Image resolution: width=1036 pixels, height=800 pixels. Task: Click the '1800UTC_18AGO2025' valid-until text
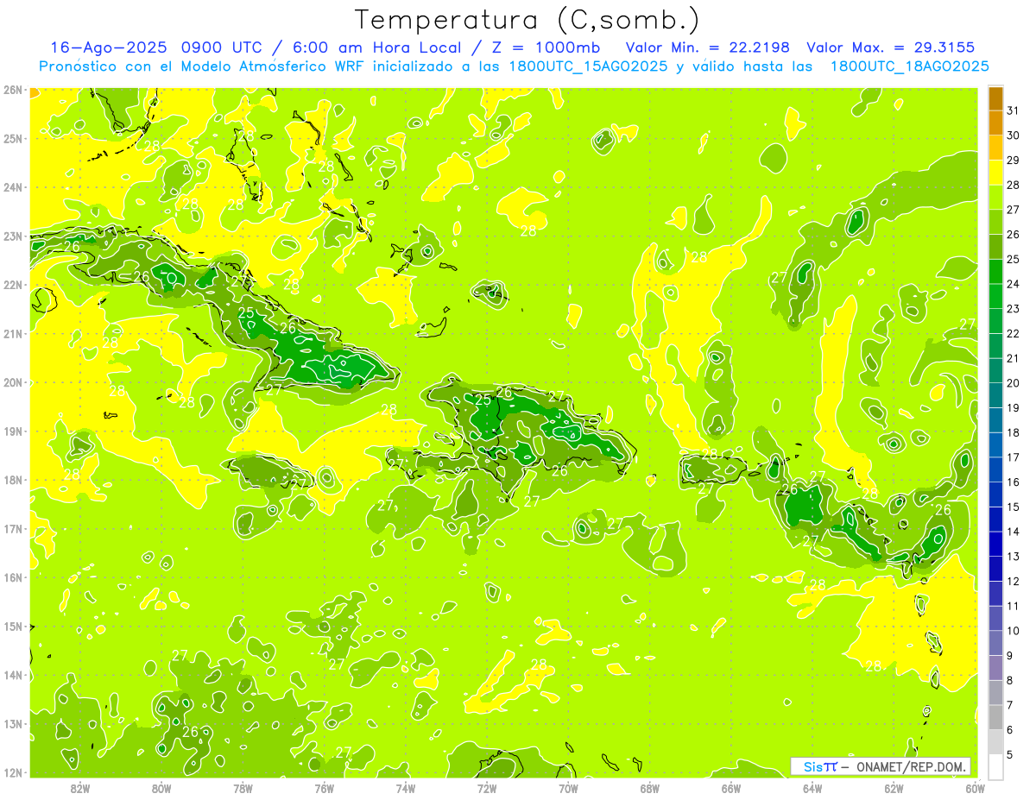click(x=909, y=66)
